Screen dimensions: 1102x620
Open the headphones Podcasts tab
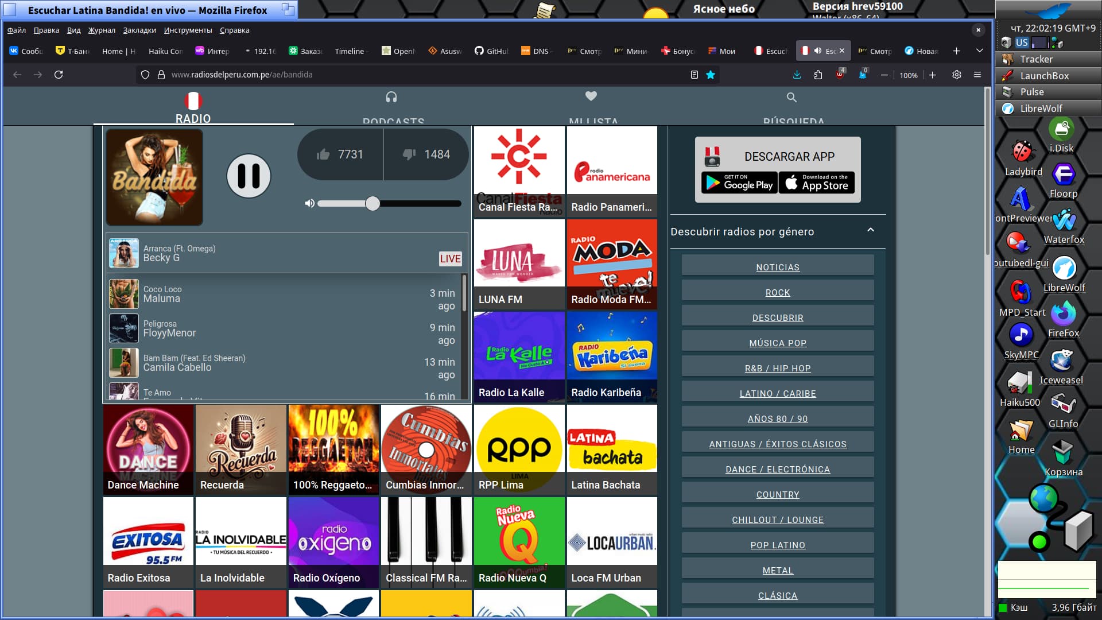391,98
